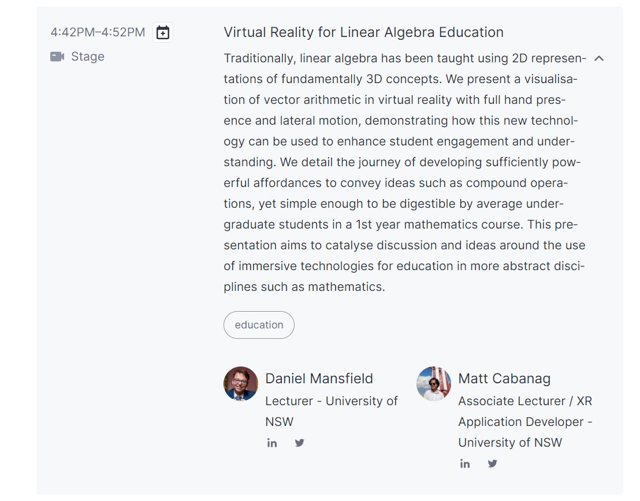Open Matt Cabanag's profile photo
640x501 pixels.
(x=434, y=383)
